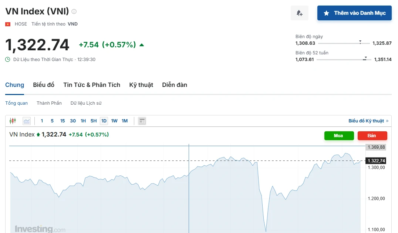Click the green Mua button
Viewport: 398px width, 233px height.
tap(339, 135)
